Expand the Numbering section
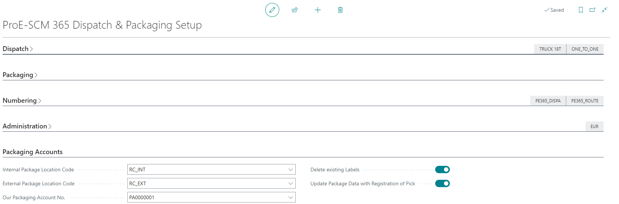 [22, 101]
